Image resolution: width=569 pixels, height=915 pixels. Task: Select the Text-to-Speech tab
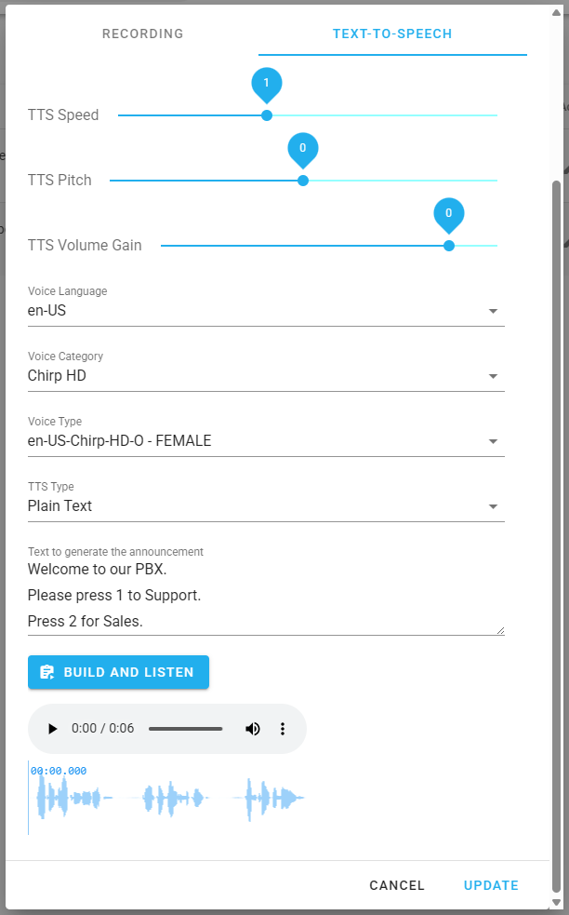pyautogui.click(x=392, y=34)
